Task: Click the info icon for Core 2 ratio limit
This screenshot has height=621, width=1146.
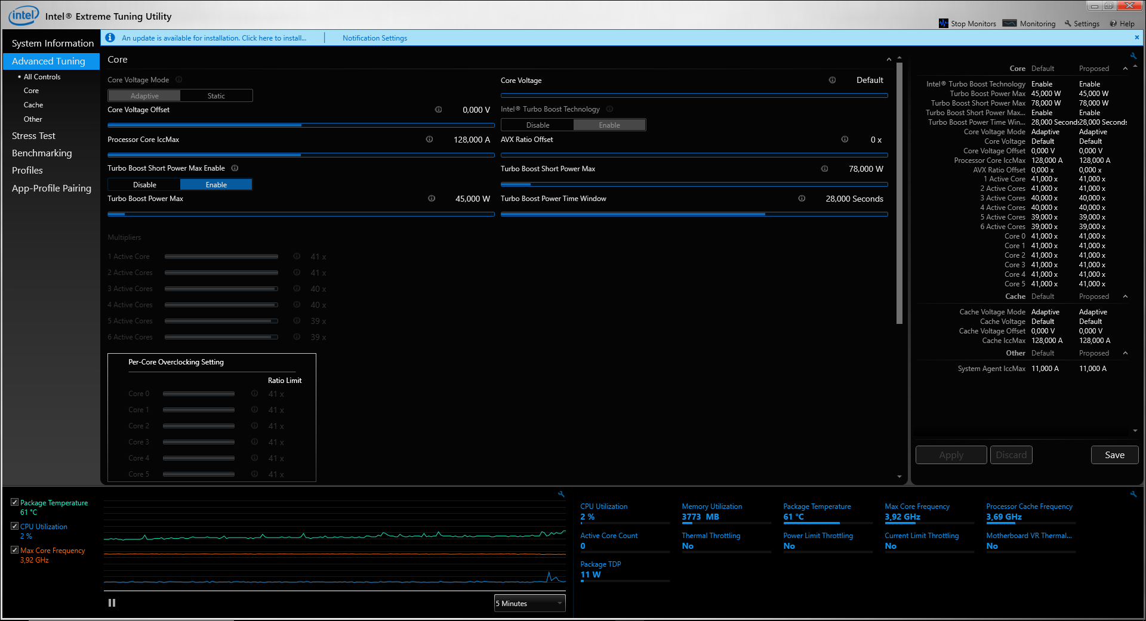Action: pos(254,425)
